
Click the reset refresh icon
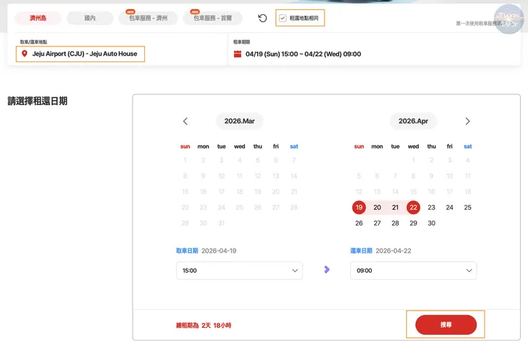pos(263,19)
